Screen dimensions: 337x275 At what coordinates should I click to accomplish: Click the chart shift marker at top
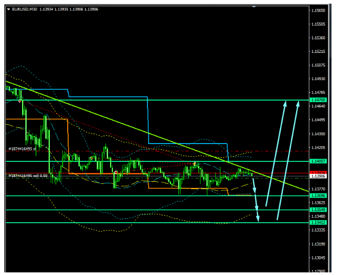[254, 7]
